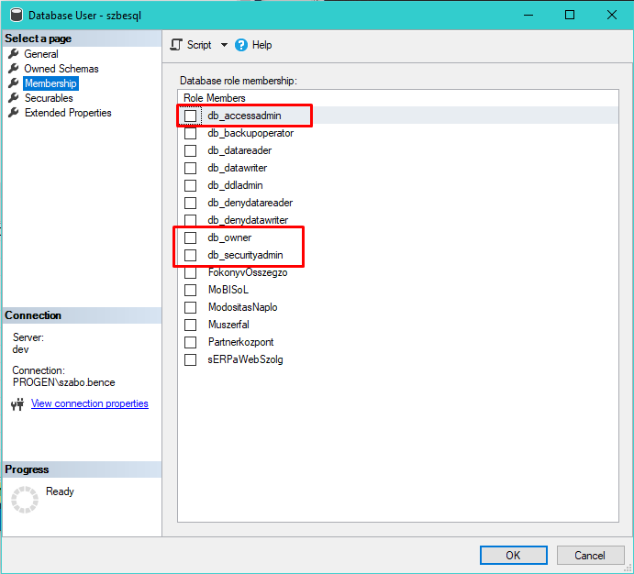Go to the Securables page
The width and height of the screenshot is (634, 574).
point(49,98)
